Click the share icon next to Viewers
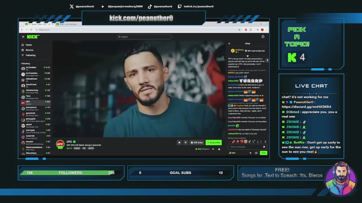The image size is (362, 203). pos(213,149)
